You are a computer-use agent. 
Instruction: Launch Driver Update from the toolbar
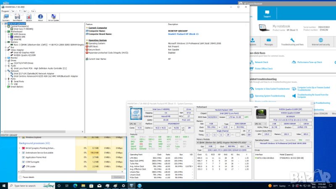[53, 16]
